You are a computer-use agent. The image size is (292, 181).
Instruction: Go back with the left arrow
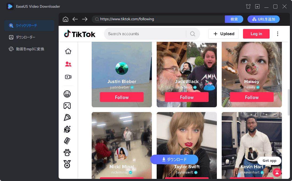click(x=75, y=19)
